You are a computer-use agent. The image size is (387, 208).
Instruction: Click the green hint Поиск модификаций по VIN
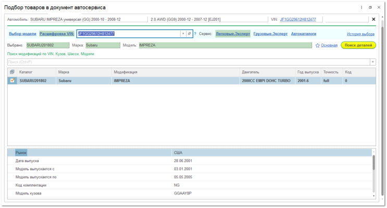[51, 54]
